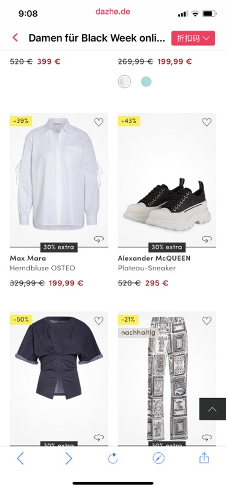This screenshot has width=226, height=489.
Task: Open 360 view icon on McQueen sneaker
Action: point(207,239)
